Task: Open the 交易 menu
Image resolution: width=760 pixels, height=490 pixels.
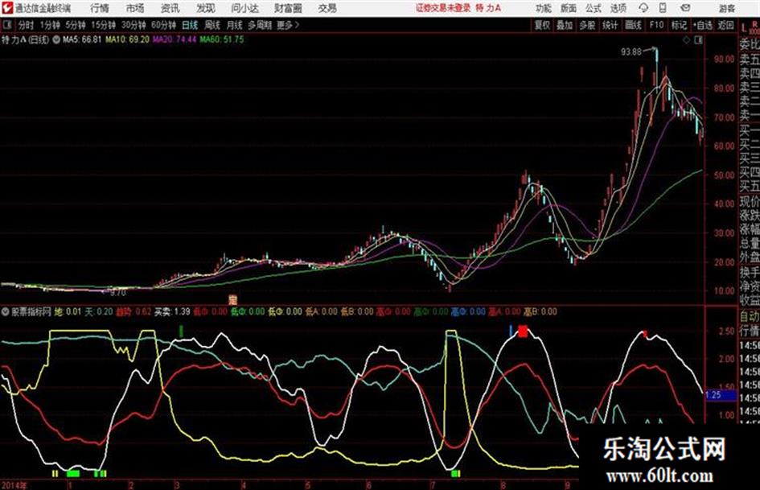Action: (x=327, y=8)
